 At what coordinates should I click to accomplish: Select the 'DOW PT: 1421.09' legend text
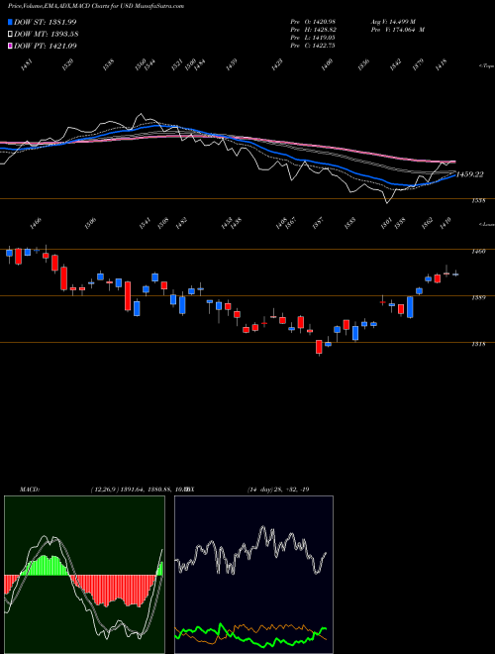[46, 46]
